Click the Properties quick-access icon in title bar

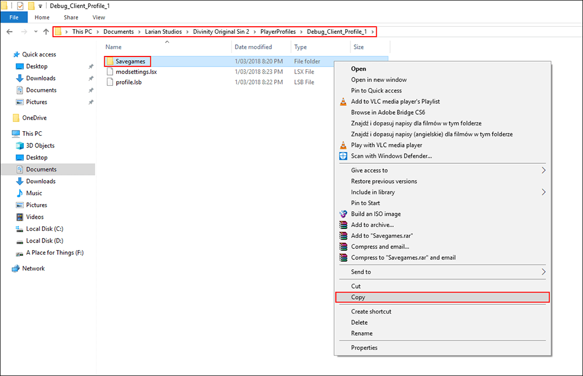(x=20, y=6)
